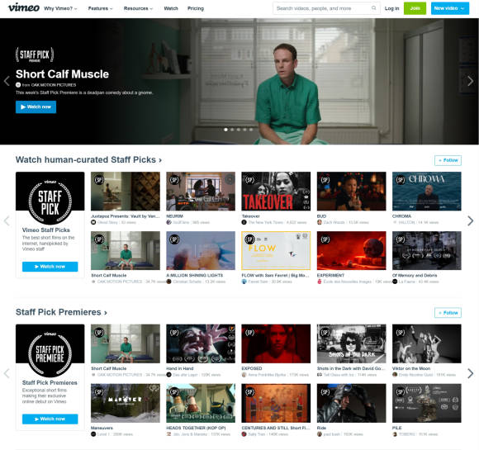Screen dimensions: 479x450
Task: Click Watch now in Staff Pick Premieres card
Action: tap(50, 419)
